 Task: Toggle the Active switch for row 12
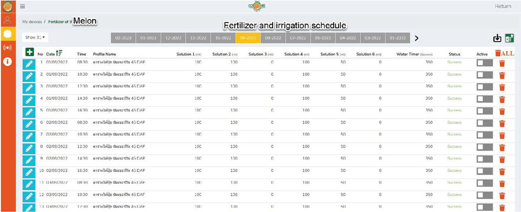click(485, 195)
